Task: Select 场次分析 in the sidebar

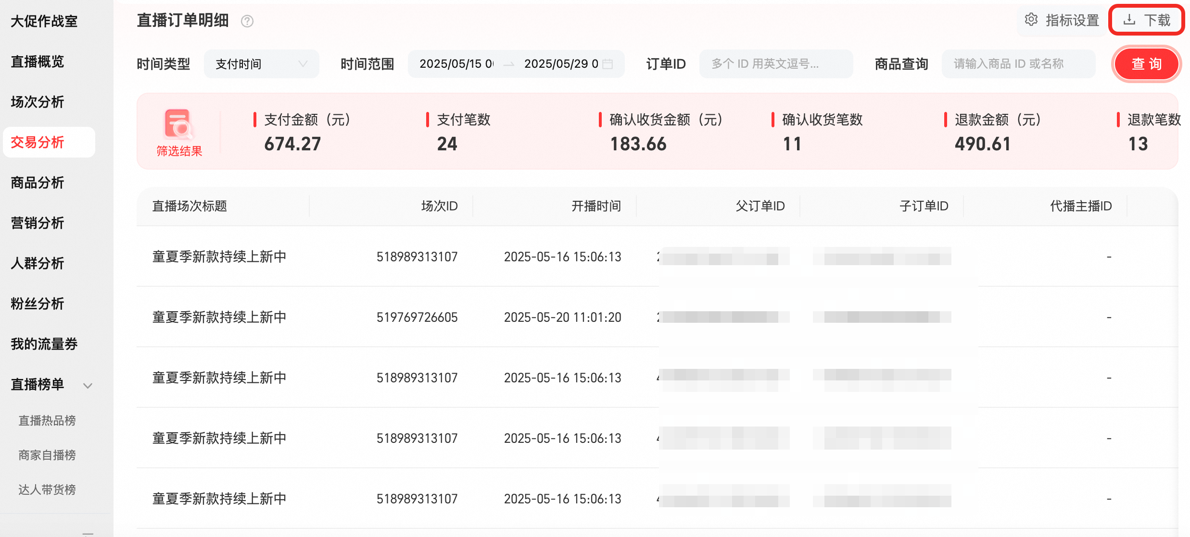Action: pyautogui.click(x=38, y=102)
